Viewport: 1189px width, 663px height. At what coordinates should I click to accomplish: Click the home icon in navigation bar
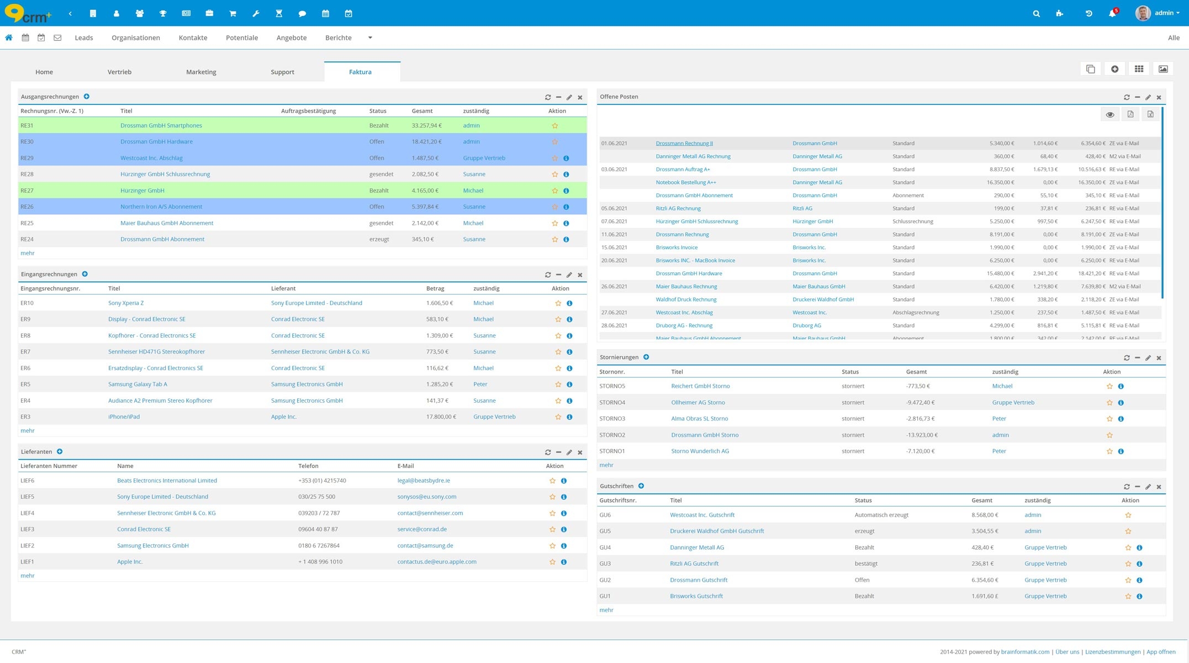[x=9, y=38]
